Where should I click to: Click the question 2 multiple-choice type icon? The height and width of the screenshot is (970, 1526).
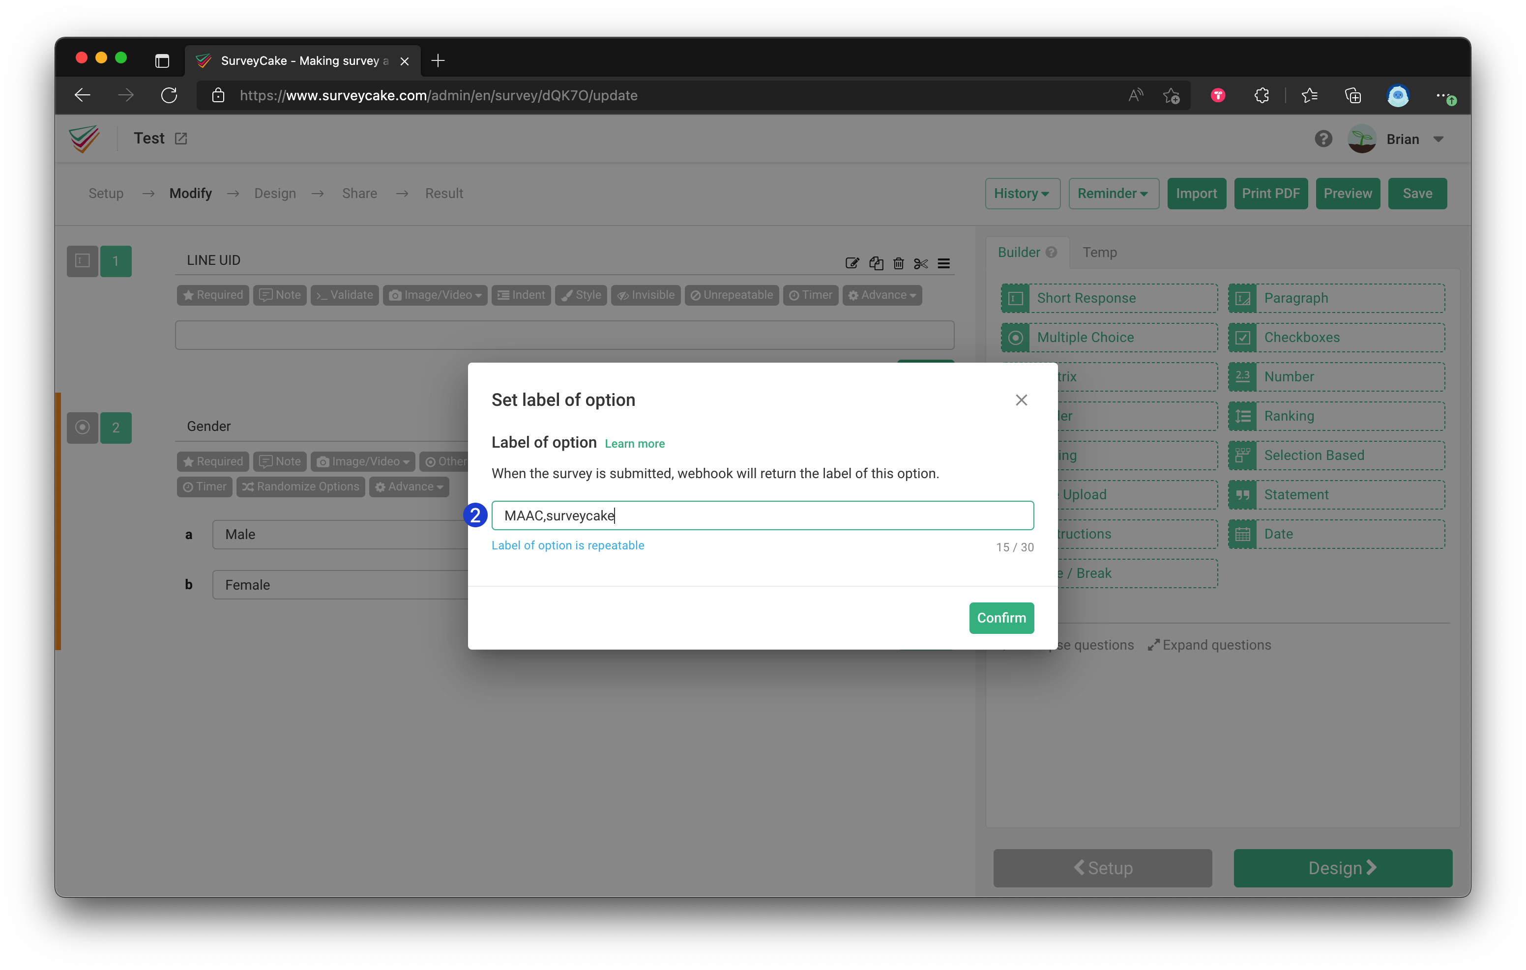click(83, 427)
